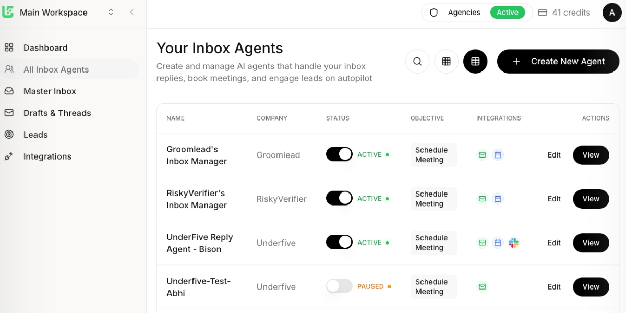Collapse the sidebar with the left chevron

click(x=131, y=12)
